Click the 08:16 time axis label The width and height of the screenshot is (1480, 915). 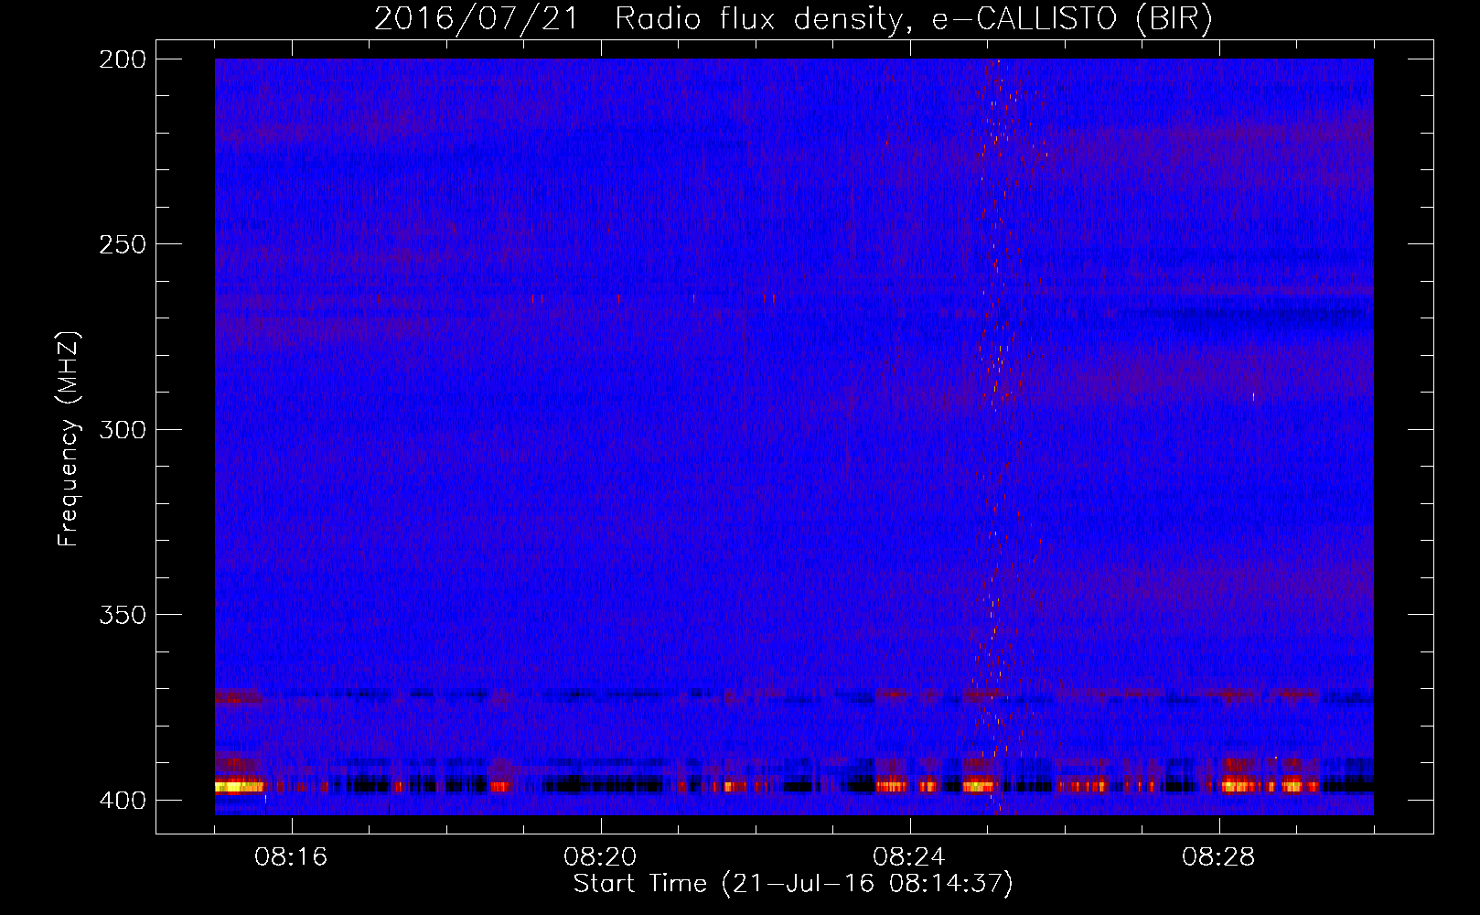(291, 857)
